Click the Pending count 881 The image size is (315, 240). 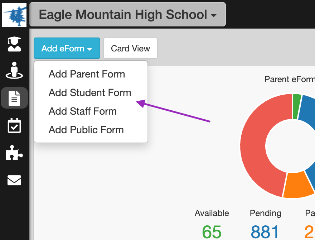pos(265,231)
